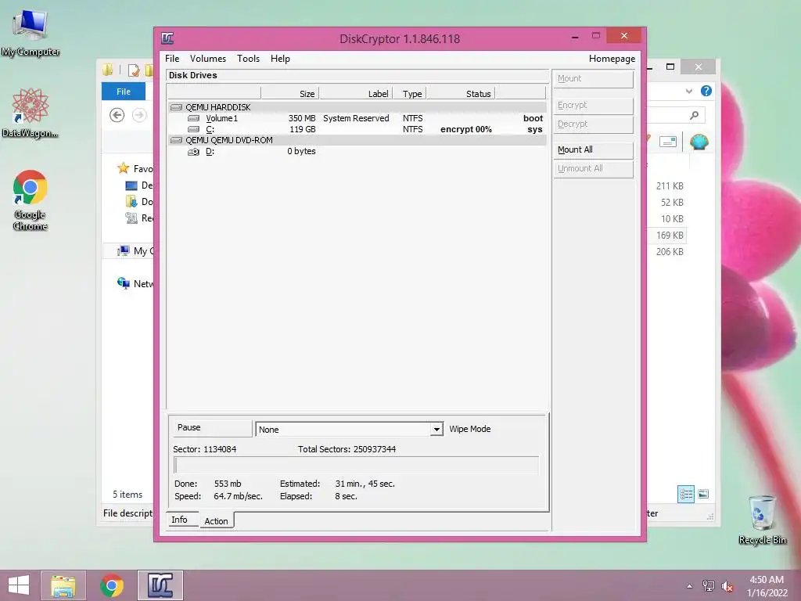Select the C: volume row
801x601 pixels.
(x=357, y=129)
